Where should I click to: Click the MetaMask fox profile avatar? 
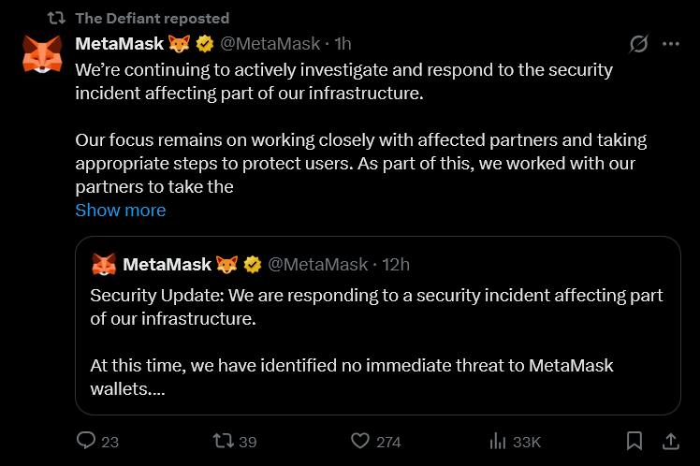42,54
